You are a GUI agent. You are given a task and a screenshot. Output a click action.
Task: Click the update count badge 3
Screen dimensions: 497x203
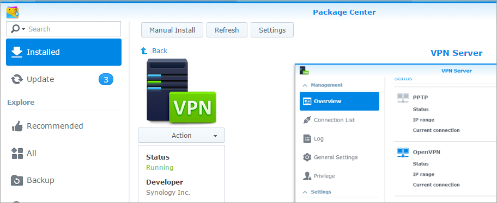[x=106, y=80]
